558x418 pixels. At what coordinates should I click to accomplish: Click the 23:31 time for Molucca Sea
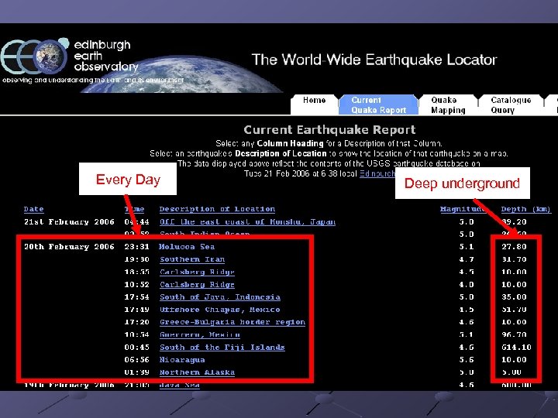tap(136, 247)
